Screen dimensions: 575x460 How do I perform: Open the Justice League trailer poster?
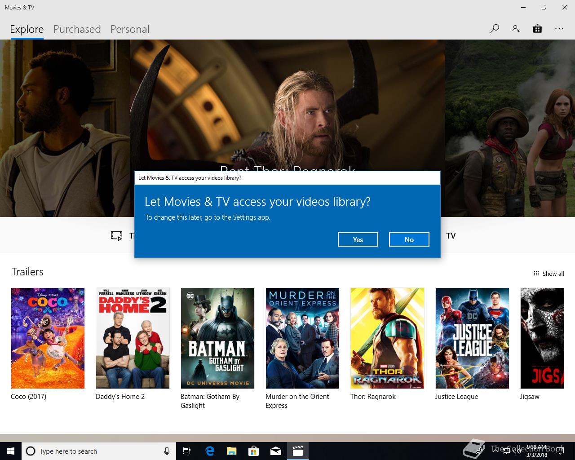(472, 338)
